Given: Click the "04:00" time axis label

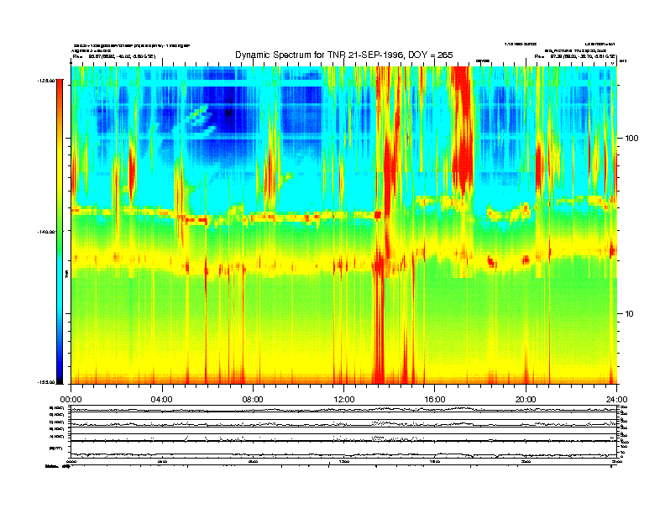Looking at the screenshot, I should 162,400.
